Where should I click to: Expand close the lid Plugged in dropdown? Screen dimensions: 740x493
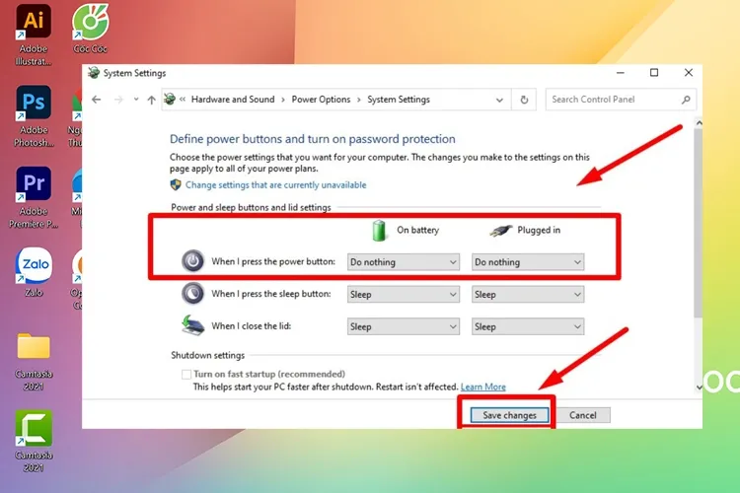(x=528, y=326)
